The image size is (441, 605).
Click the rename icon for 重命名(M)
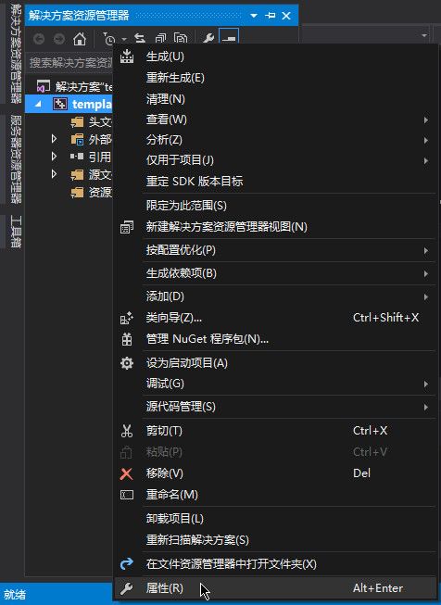coord(127,495)
